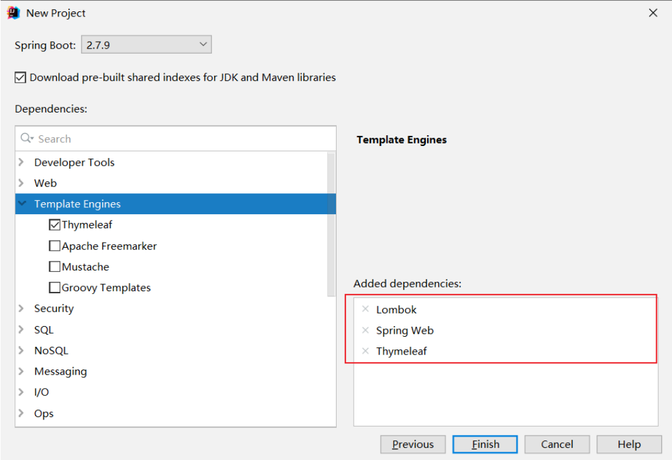Remove Lombok from added dependencies
Viewport: 672px width, 460px height.
[x=365, y=309]
